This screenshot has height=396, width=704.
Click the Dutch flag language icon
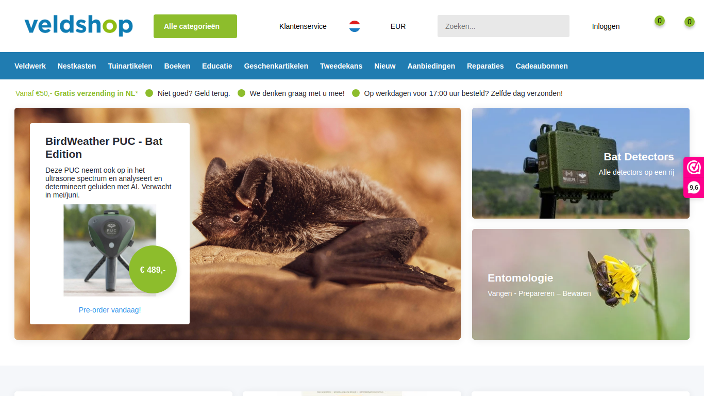(x=355, y=26)
